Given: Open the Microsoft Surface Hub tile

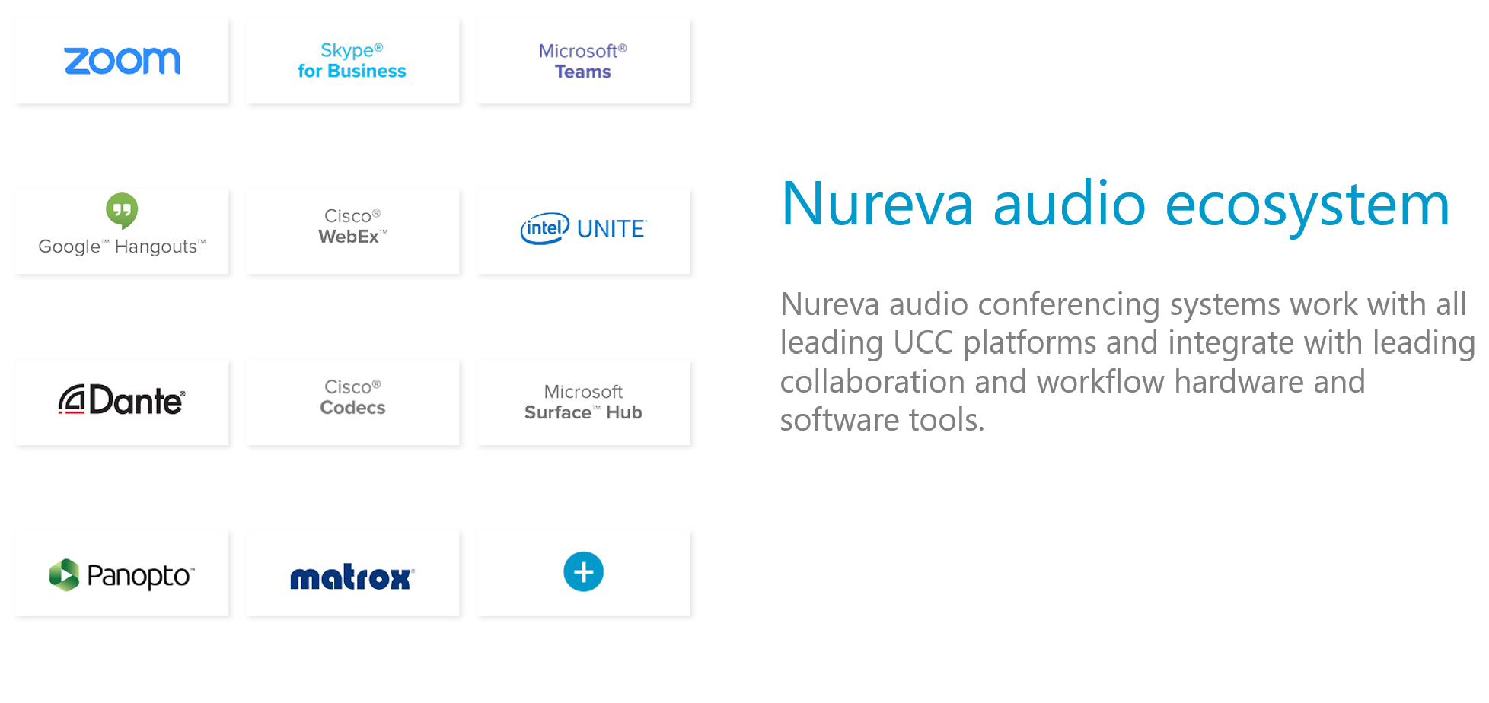Looking at the screenshot, I should click(583, 402).
